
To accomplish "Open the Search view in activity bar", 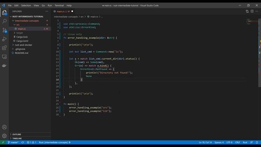I will pyautogui.click(x=4, y=21).
